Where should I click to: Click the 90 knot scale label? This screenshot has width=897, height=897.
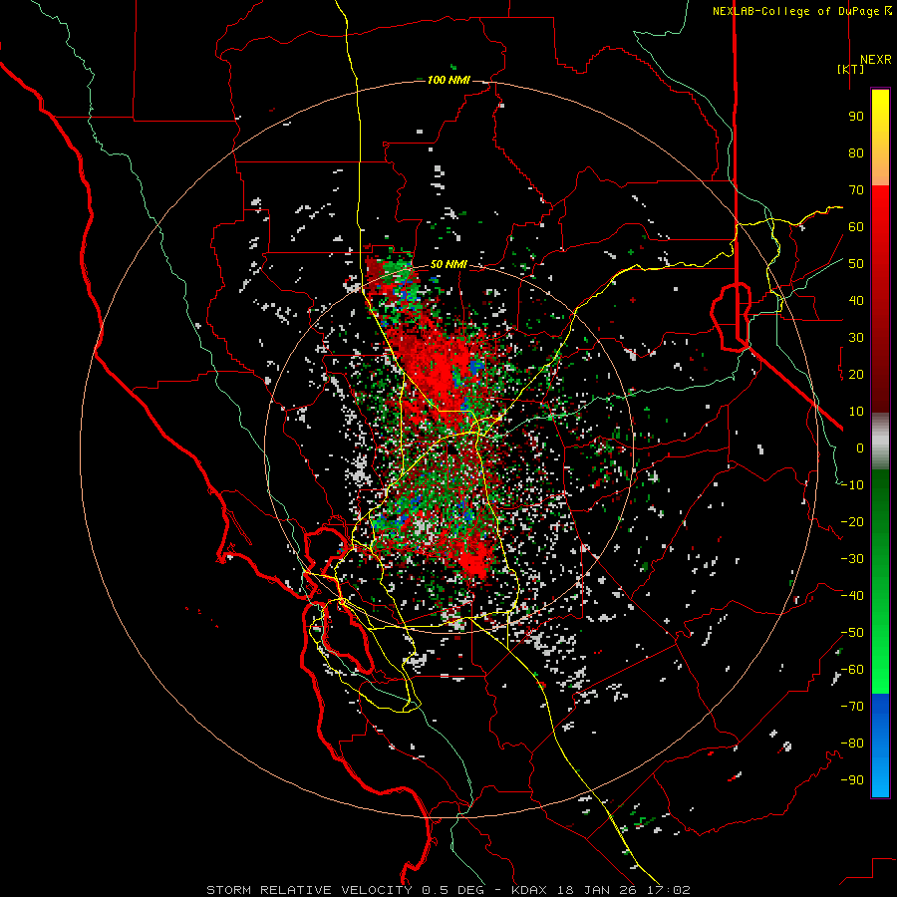856,117
